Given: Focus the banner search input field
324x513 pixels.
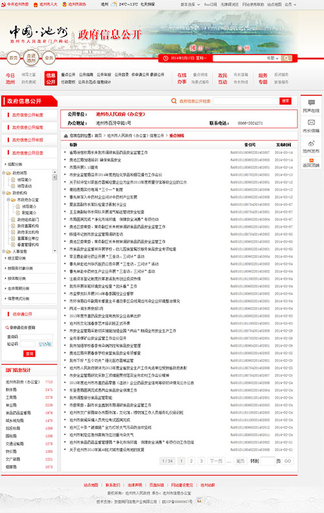Looking at the screenshot, I should pyautogui.click(x=239, y=58).
